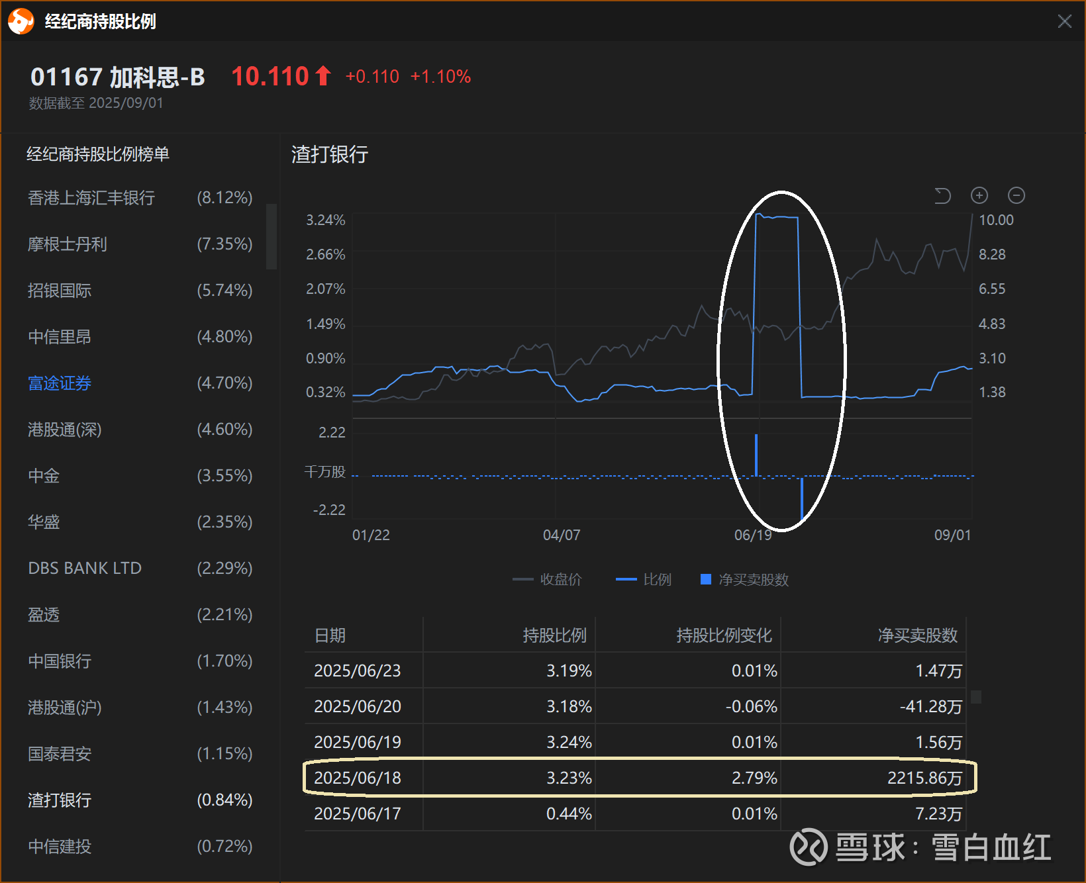The height and width of the screenshot is (883, 1086).
Task: Select broker 中信建投
Action: pos(140,847)
